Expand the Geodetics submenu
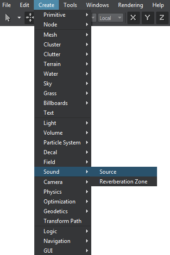The image size is (170, 255). (x=63, y=211)
